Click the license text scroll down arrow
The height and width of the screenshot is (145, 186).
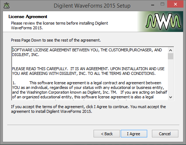(x=170, y=97)
